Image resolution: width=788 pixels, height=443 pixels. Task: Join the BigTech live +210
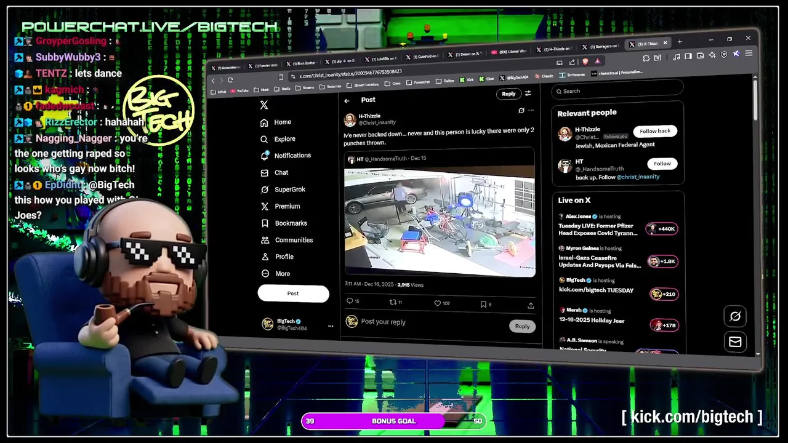664,294
